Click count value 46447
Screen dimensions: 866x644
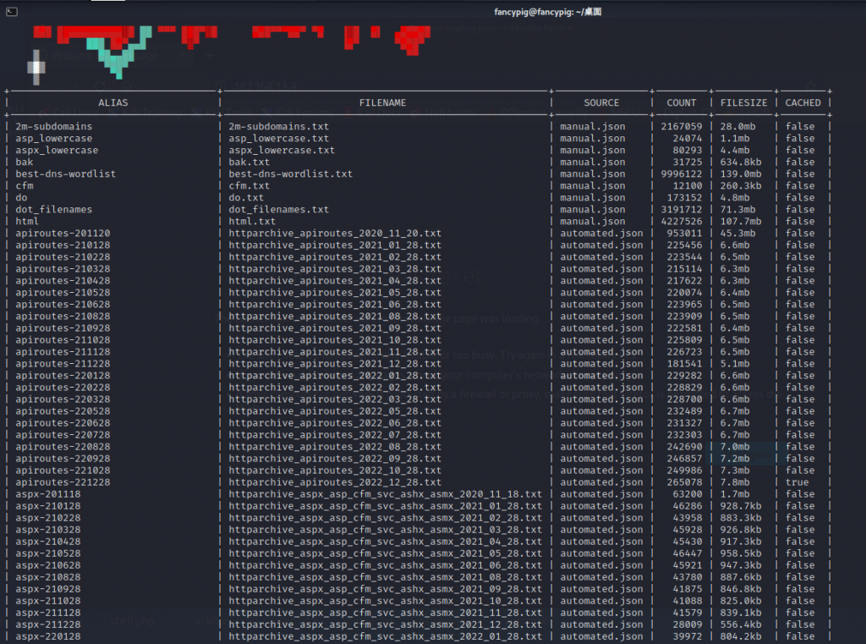tap(687, 554)
